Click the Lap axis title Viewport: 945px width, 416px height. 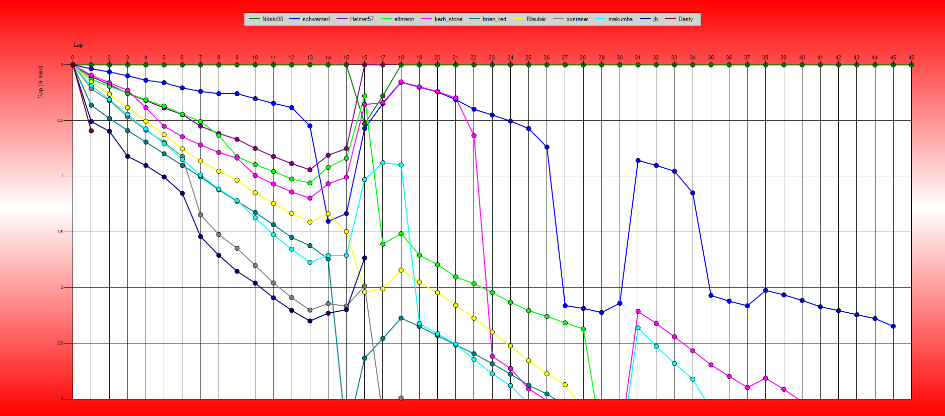[78, 45]
